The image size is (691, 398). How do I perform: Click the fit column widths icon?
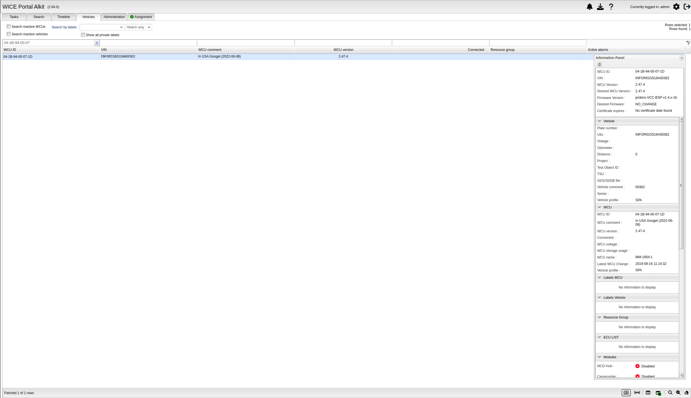click(637, 393)
